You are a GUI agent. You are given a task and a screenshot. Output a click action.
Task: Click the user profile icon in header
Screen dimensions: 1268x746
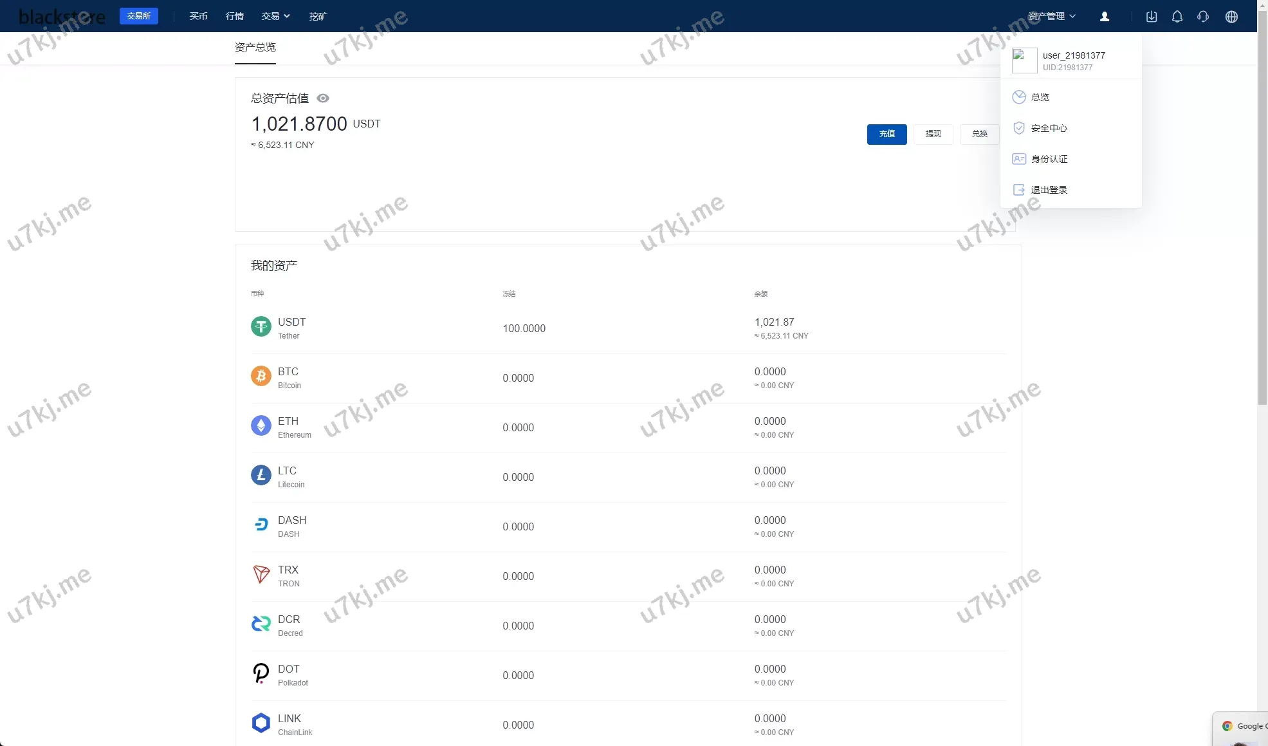[1105, 17]
